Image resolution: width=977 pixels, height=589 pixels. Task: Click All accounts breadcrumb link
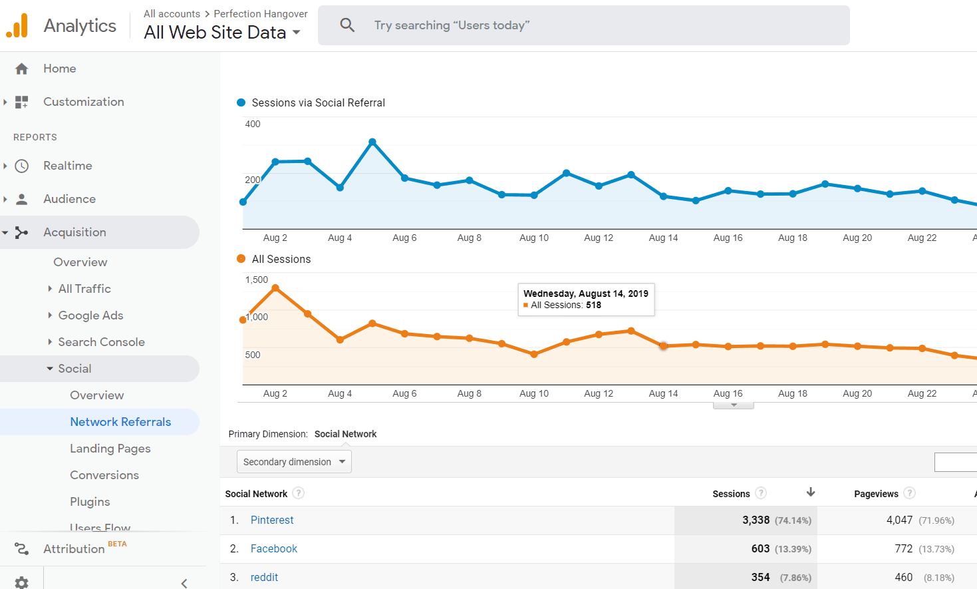click(x=172, y=14)
